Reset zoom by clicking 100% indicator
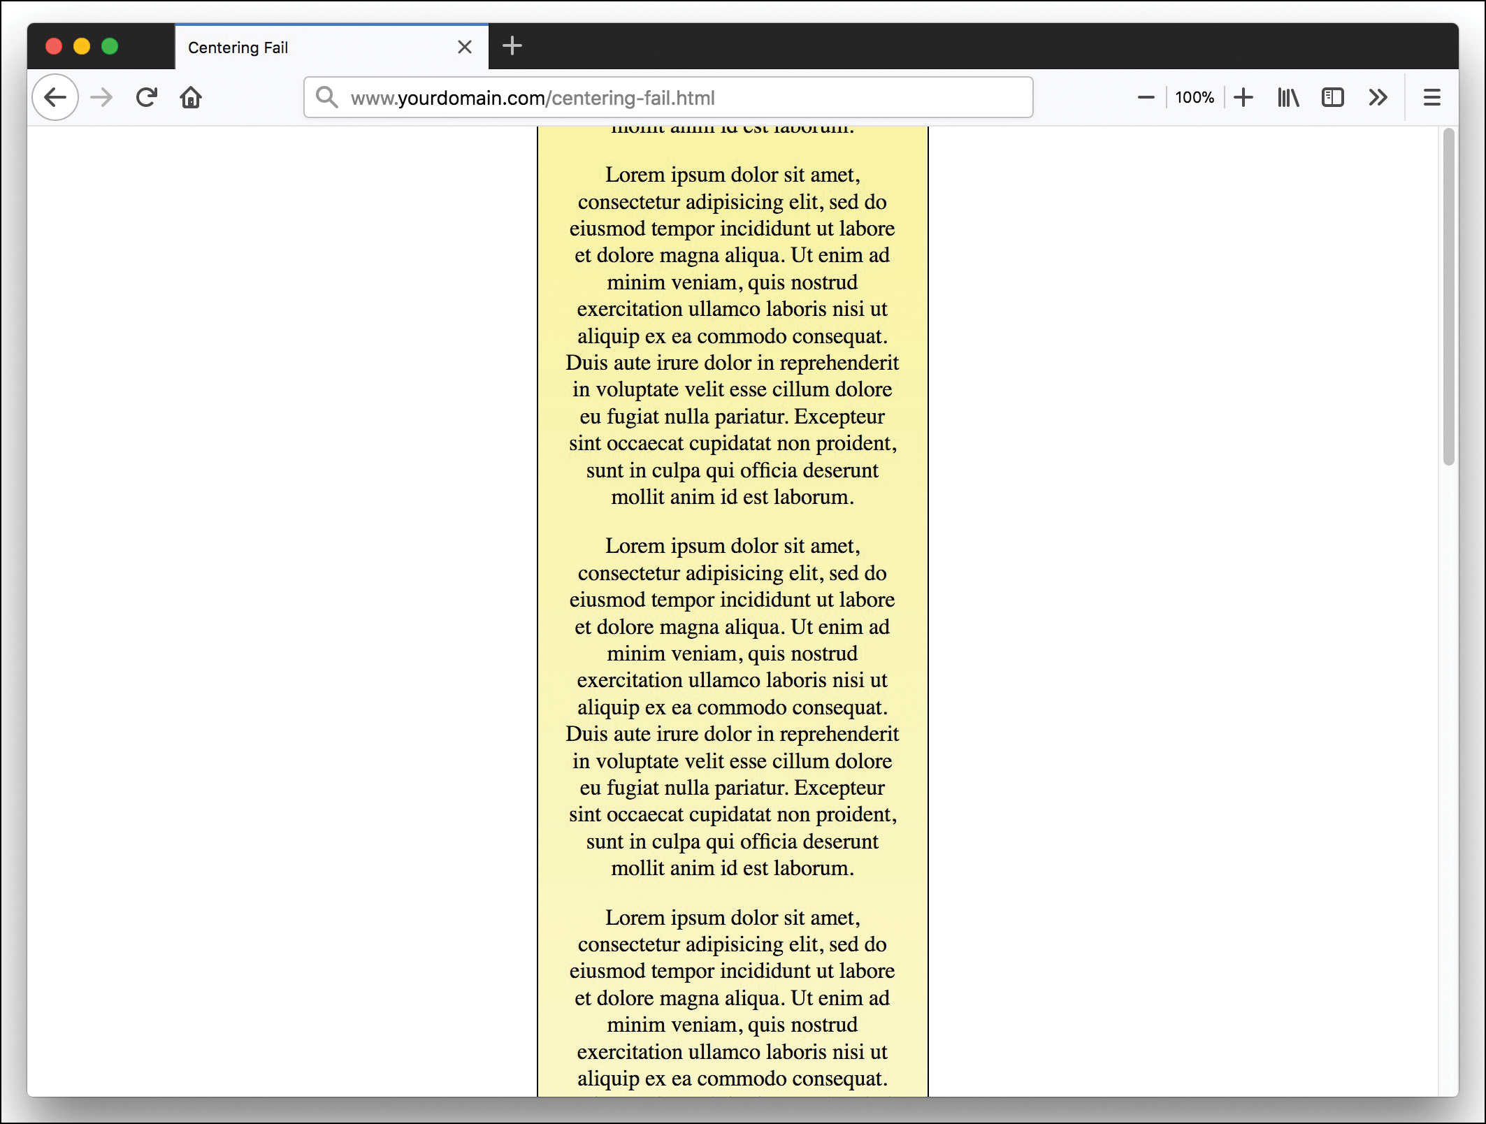The width and height of the screenshot is (1486, 1124). click(1195, 97)
